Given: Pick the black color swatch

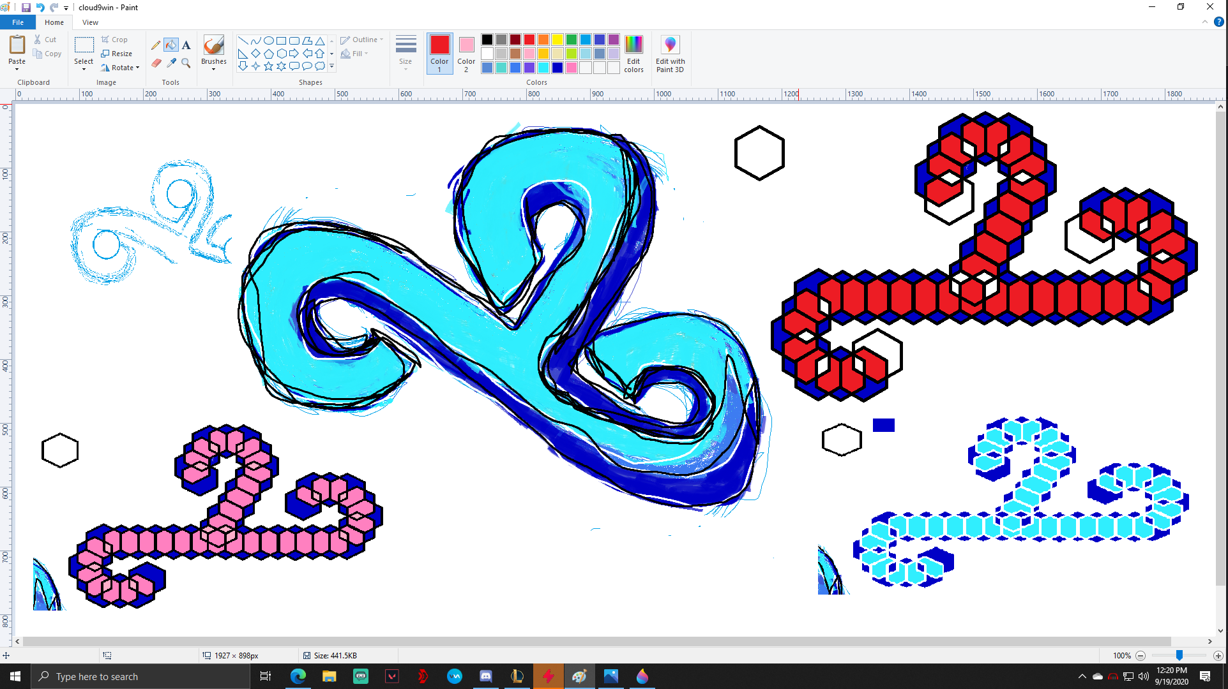Looking at the screenshot, I should 487,40.
